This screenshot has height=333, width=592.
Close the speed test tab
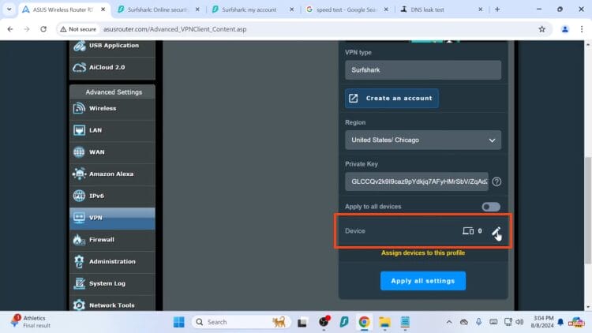(x=386, y=9)
